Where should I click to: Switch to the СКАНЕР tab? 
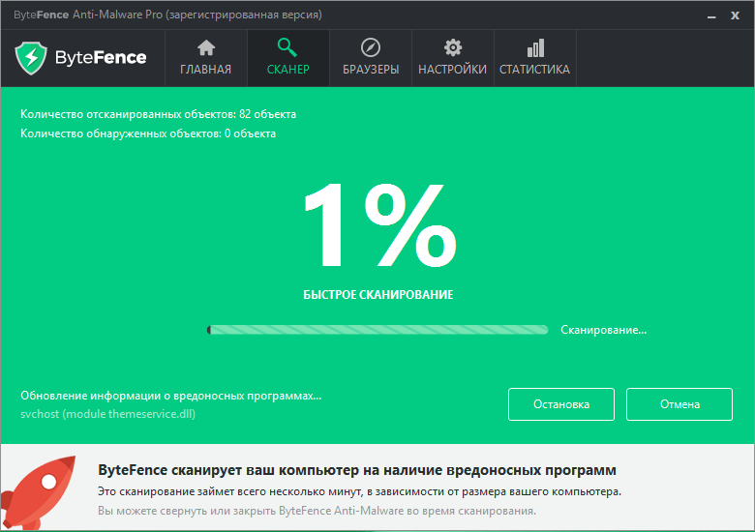point(287,58)
